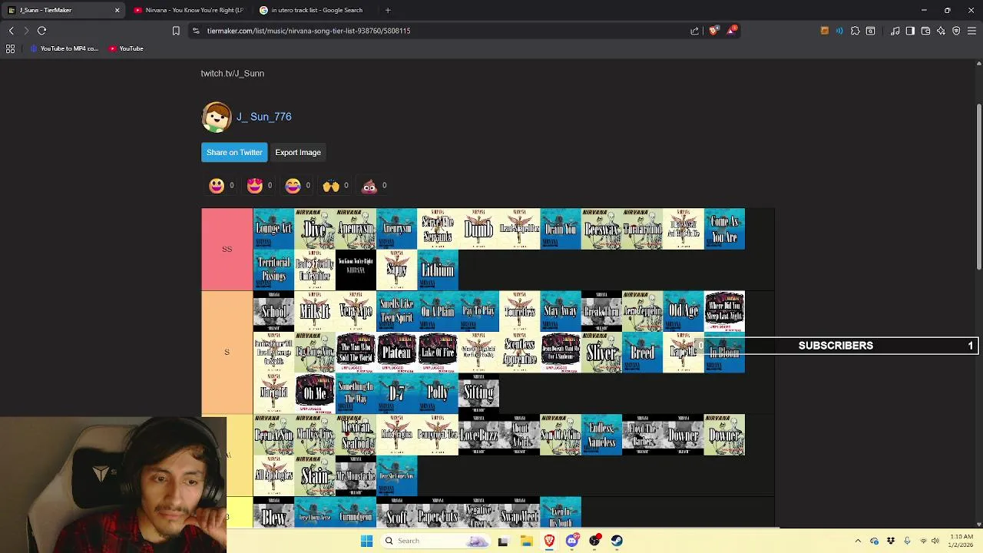Open the clock and date in taskbar
Viewport: 983px width, 553px height.
(x=961, y=541)
